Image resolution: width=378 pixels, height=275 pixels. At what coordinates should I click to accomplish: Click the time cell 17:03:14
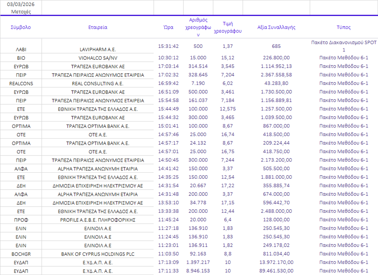point(168,66)
